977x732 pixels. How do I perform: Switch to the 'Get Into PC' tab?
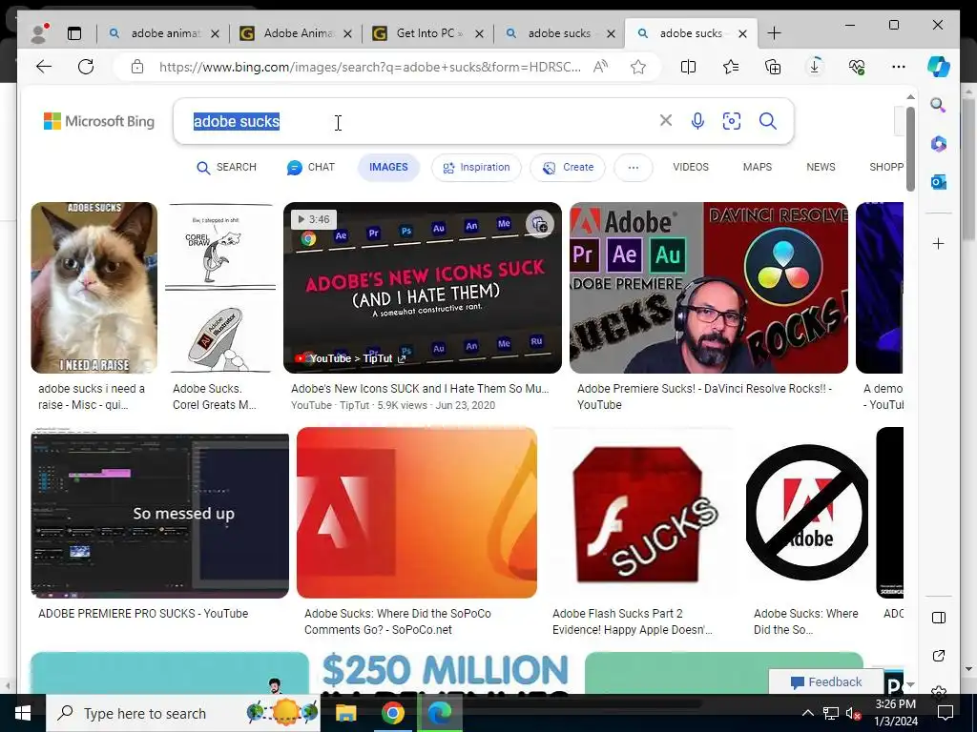click(x=427, y=33)
